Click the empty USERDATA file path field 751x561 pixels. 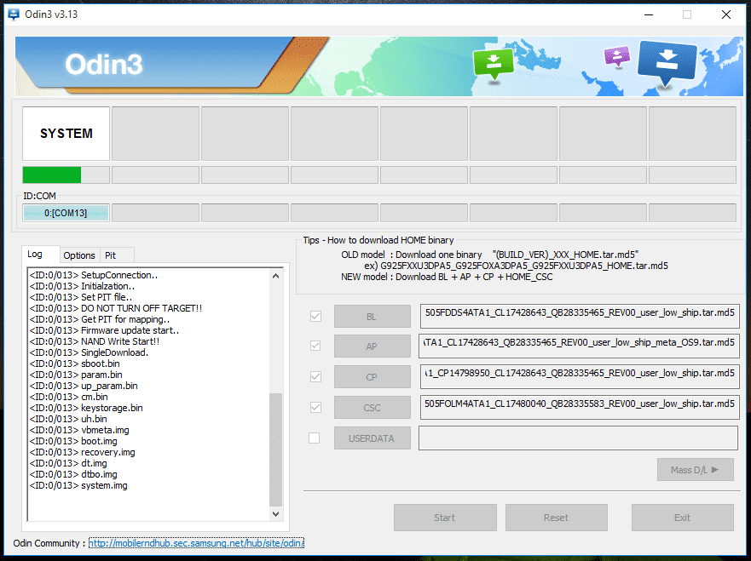578,438
